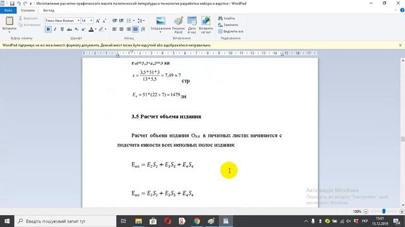
Task: Justify paragraph text
Action: (135, 29)
